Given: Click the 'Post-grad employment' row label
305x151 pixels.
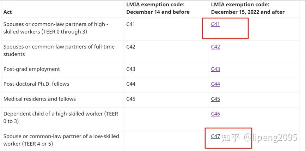Looking at the screenshot, I should click(x=32, y=69).
